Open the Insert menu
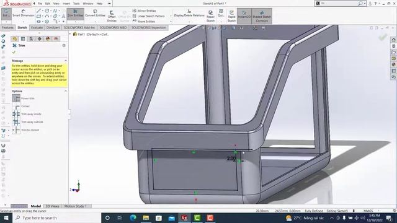397x223 pixels. [66, 4]
